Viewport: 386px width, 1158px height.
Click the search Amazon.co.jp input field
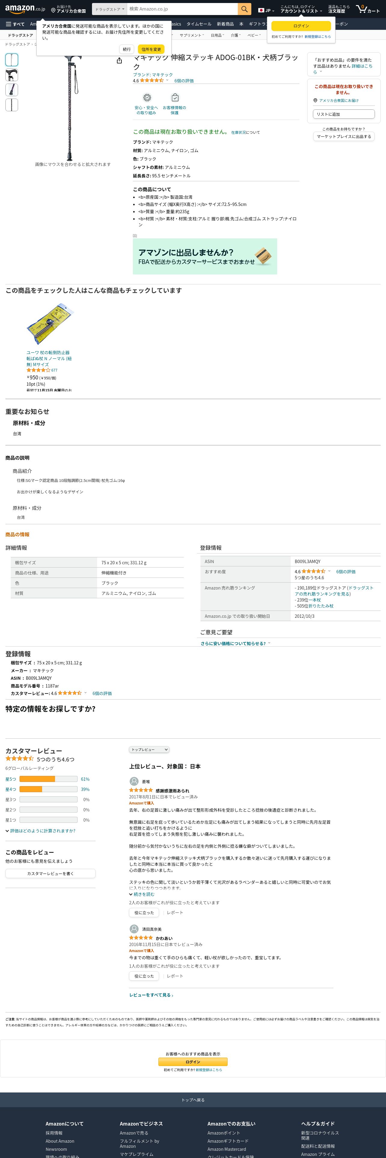(x=182, y=9)
